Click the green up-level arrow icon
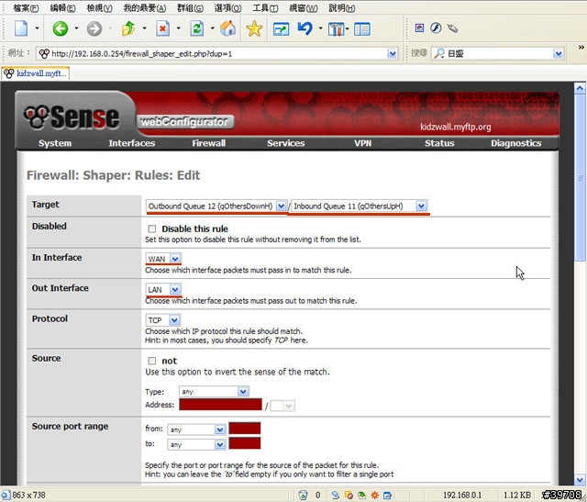The width and height of the screenshot is (587, 502). coord(128,28)
